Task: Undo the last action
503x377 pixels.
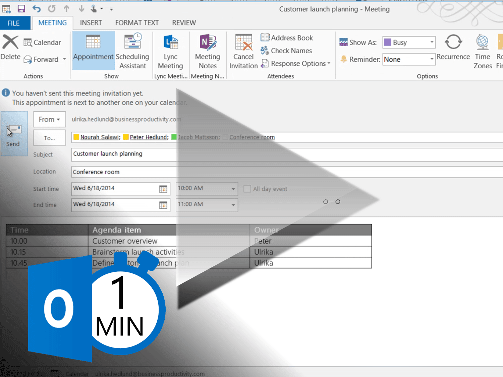Action: (37, 9)
